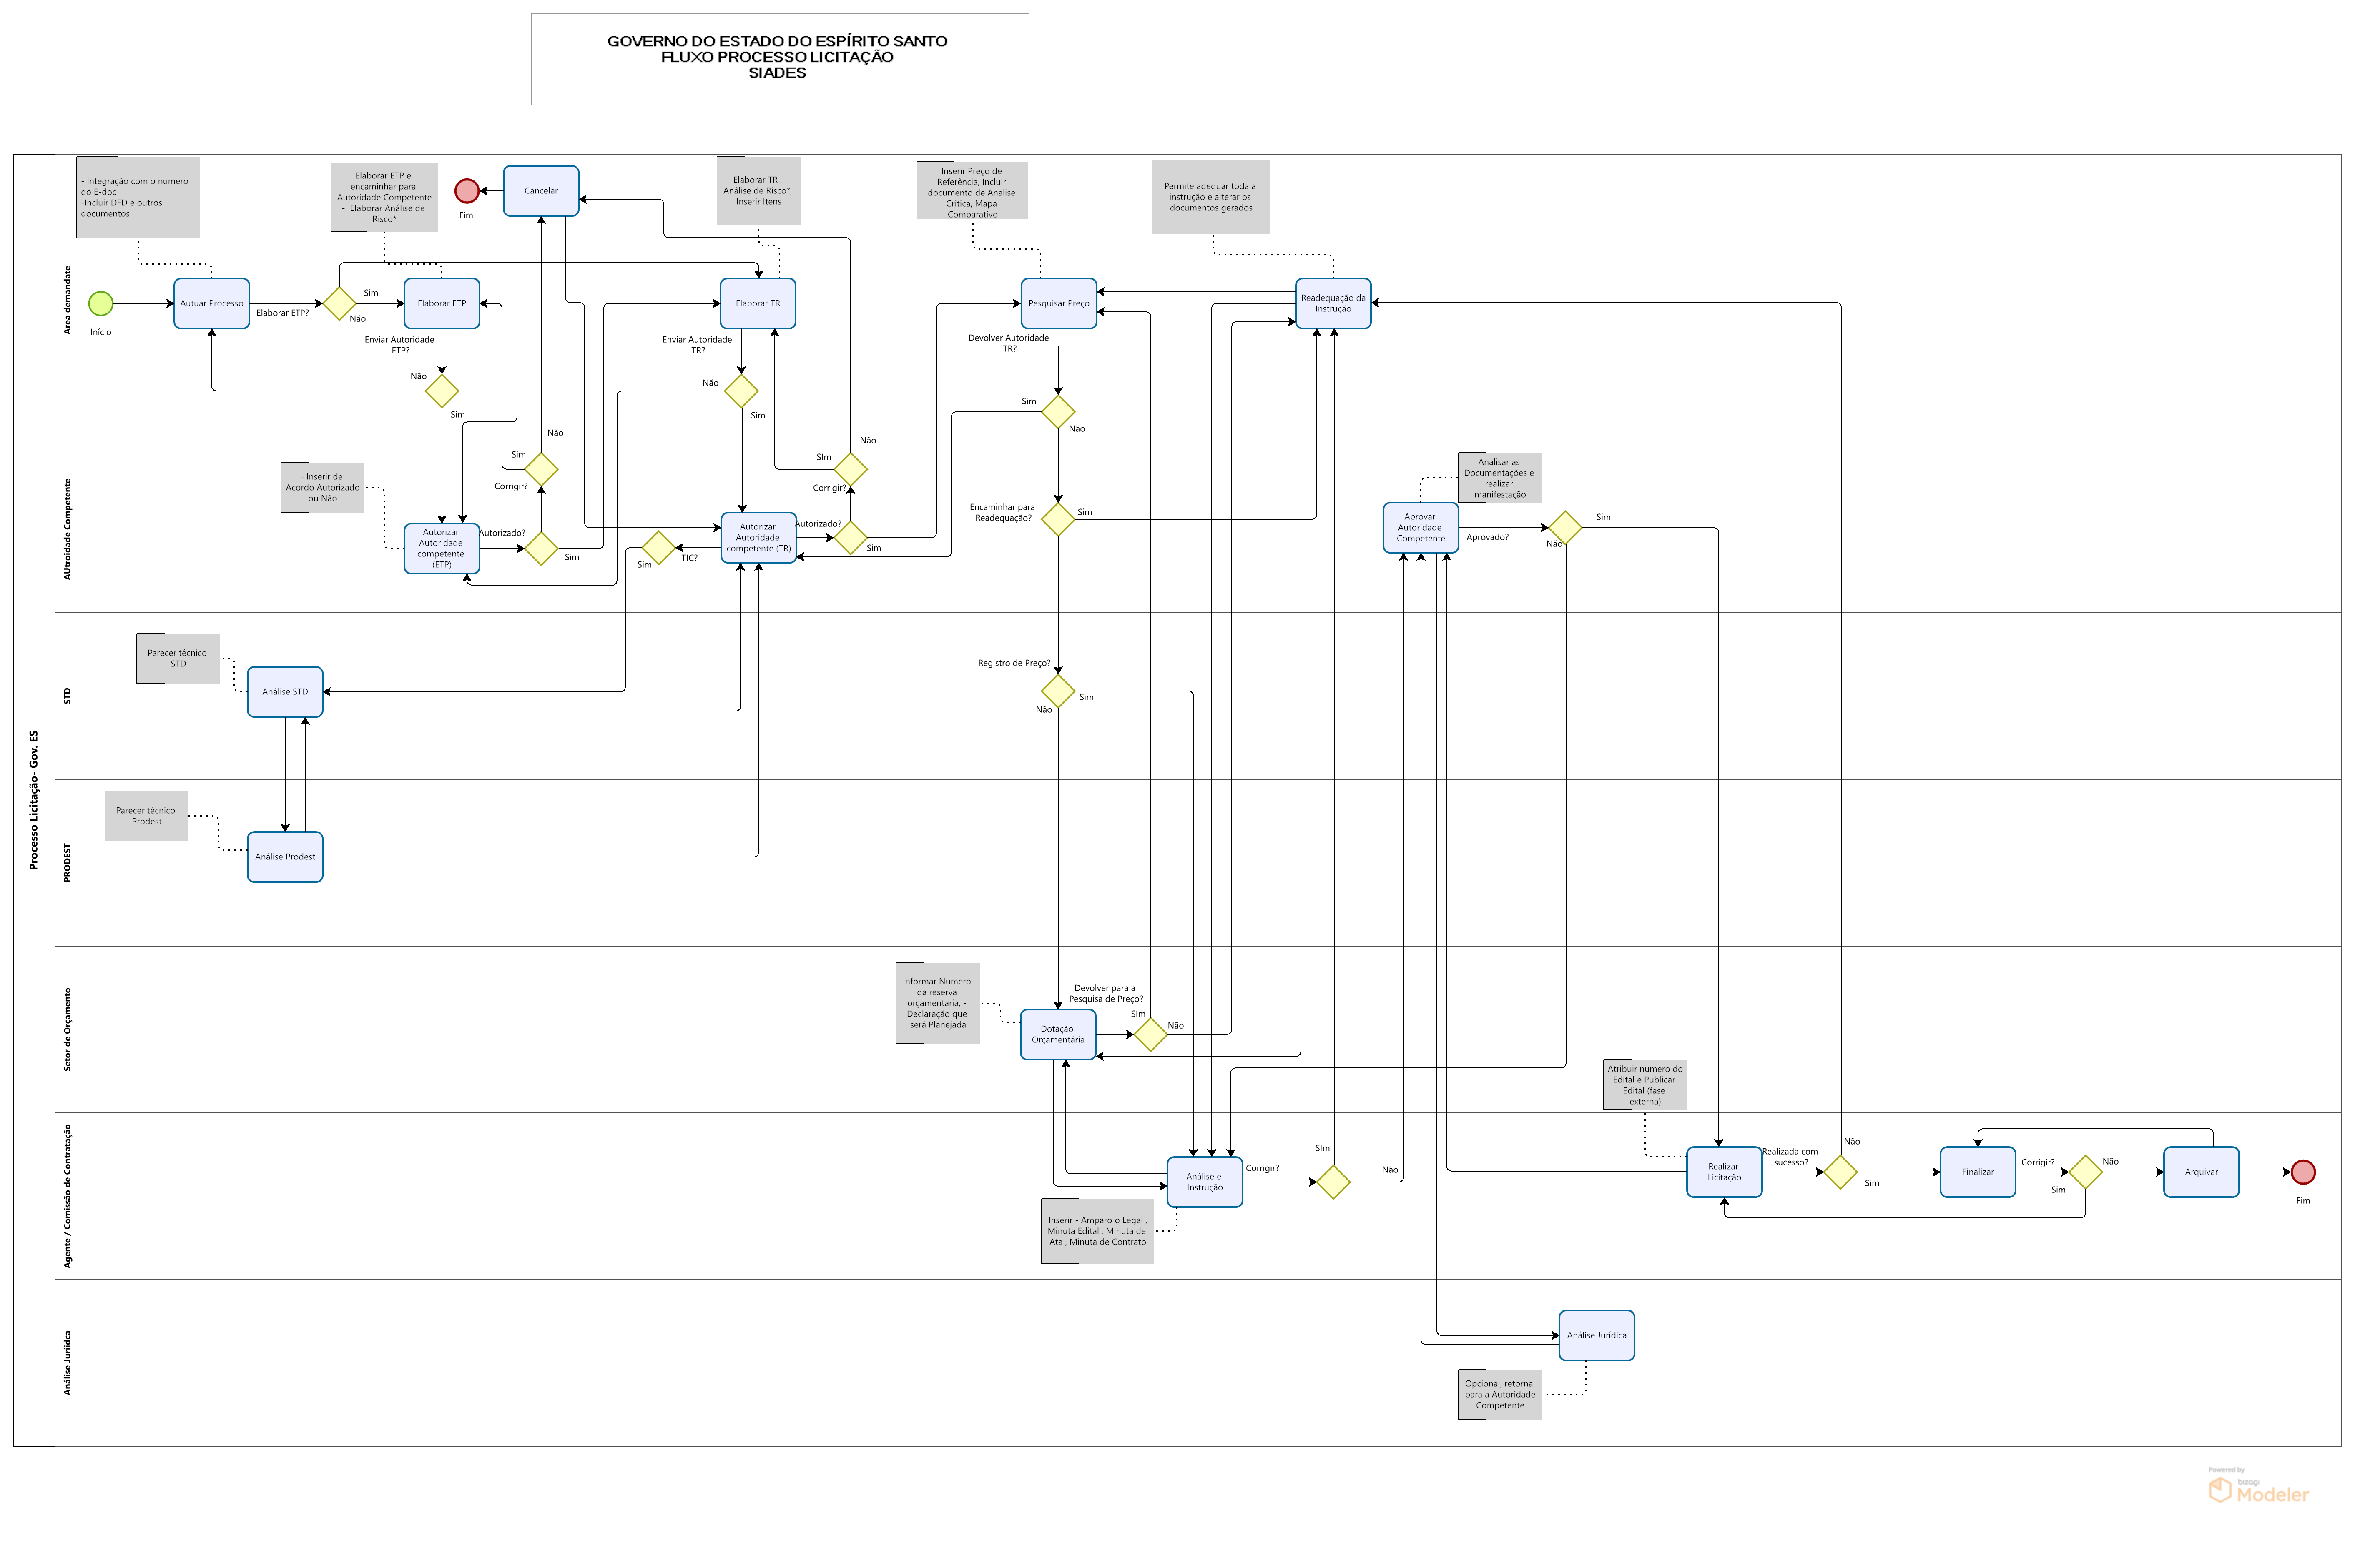Select the PRODEST lane label
The height and width of the screenshot is (1568, 2355).
68,863
